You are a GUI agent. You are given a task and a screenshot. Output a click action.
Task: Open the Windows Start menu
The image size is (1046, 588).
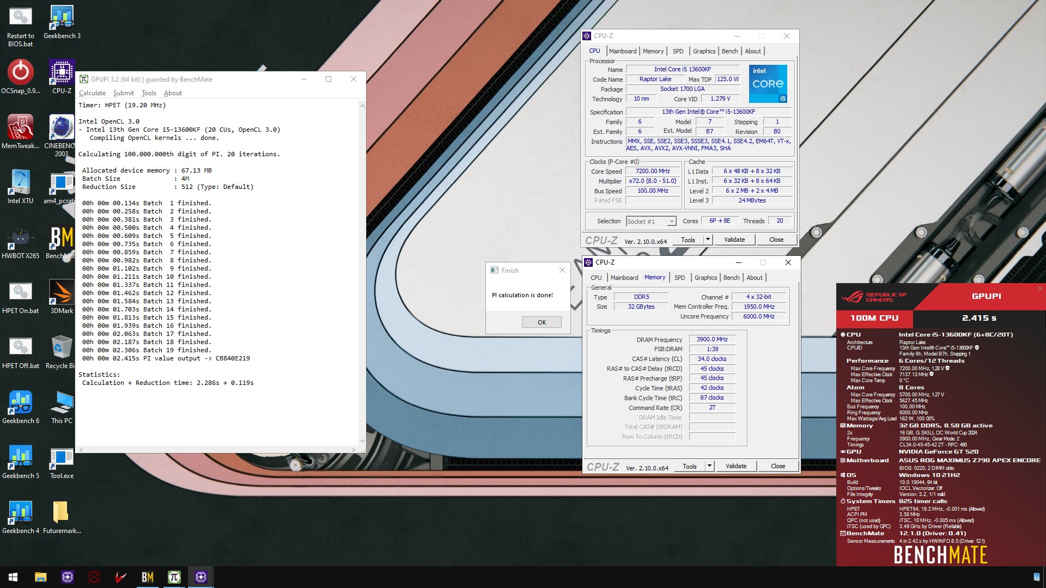pyautogui.click(x=13, y=577)
